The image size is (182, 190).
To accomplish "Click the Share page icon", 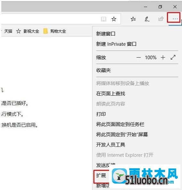I will 161,19.
